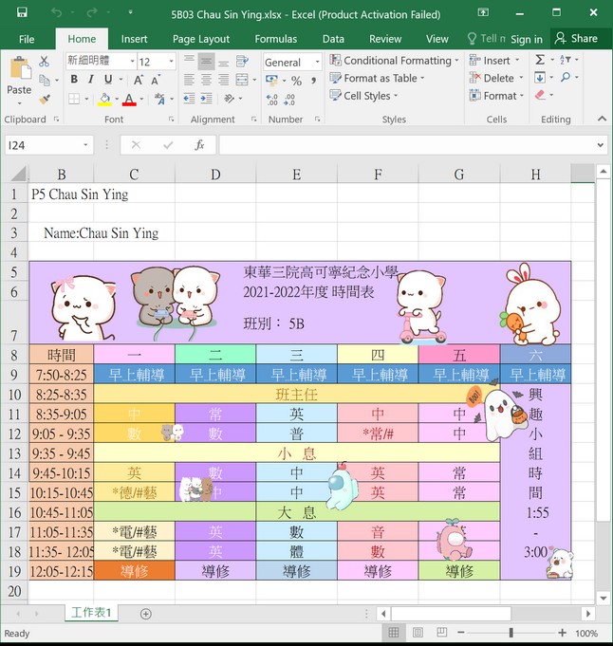Toggle Italic formatting
Viewport: 613px width, 646px height.
(91, 79)
